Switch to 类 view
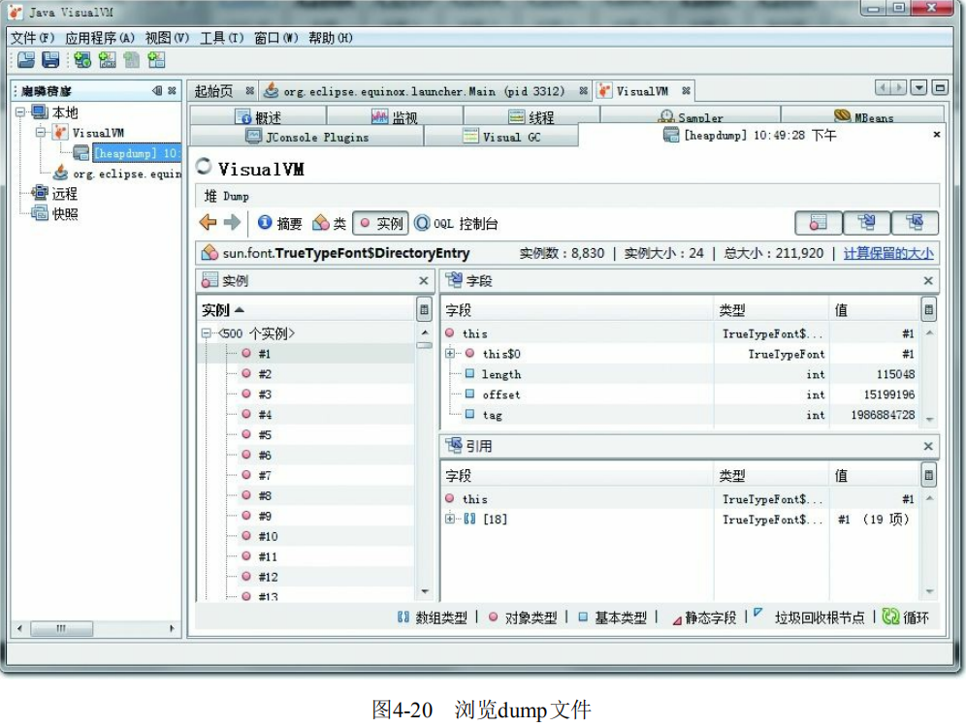Screen dimensions: 966x727 [329, 223]
